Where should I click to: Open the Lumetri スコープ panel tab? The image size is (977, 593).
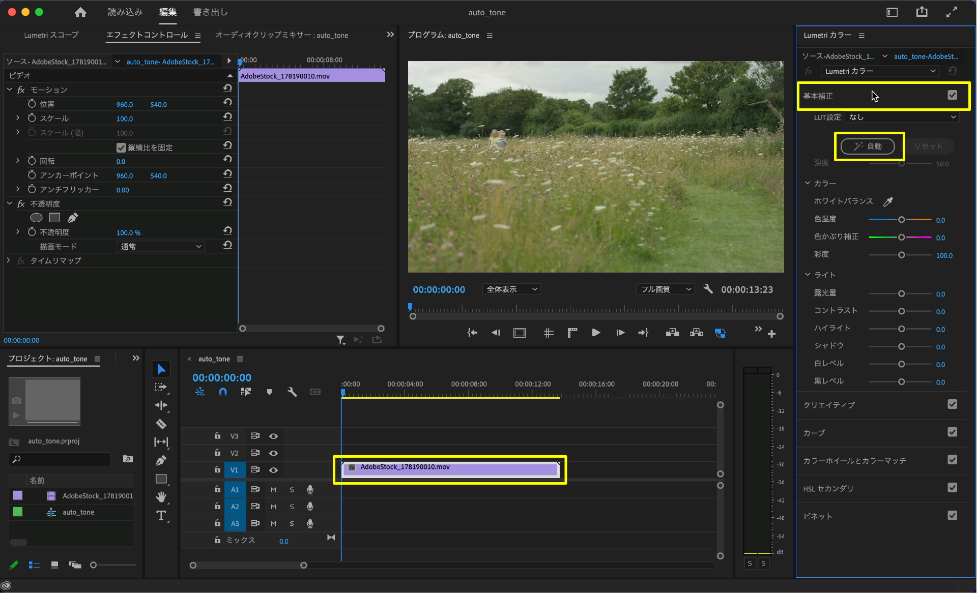(51, 35)
